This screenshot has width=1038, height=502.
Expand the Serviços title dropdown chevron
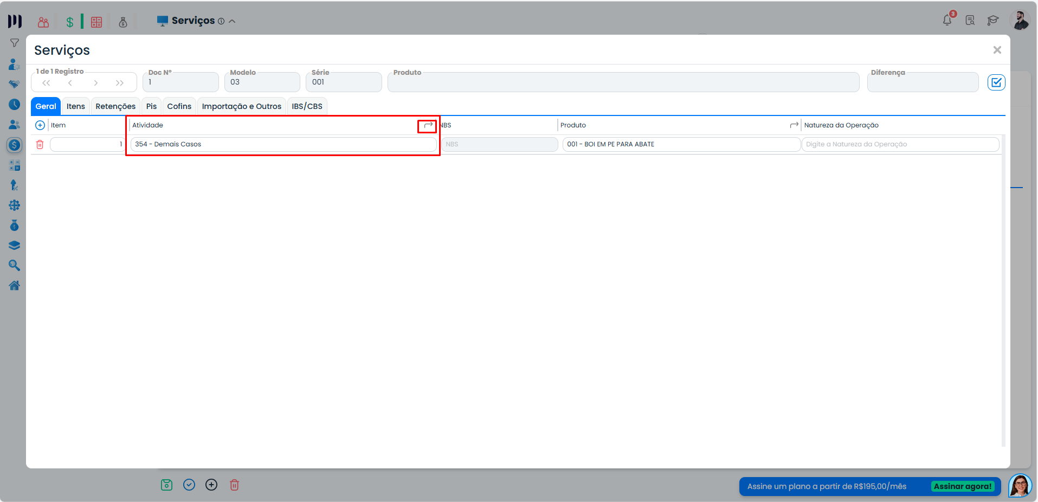232,21
